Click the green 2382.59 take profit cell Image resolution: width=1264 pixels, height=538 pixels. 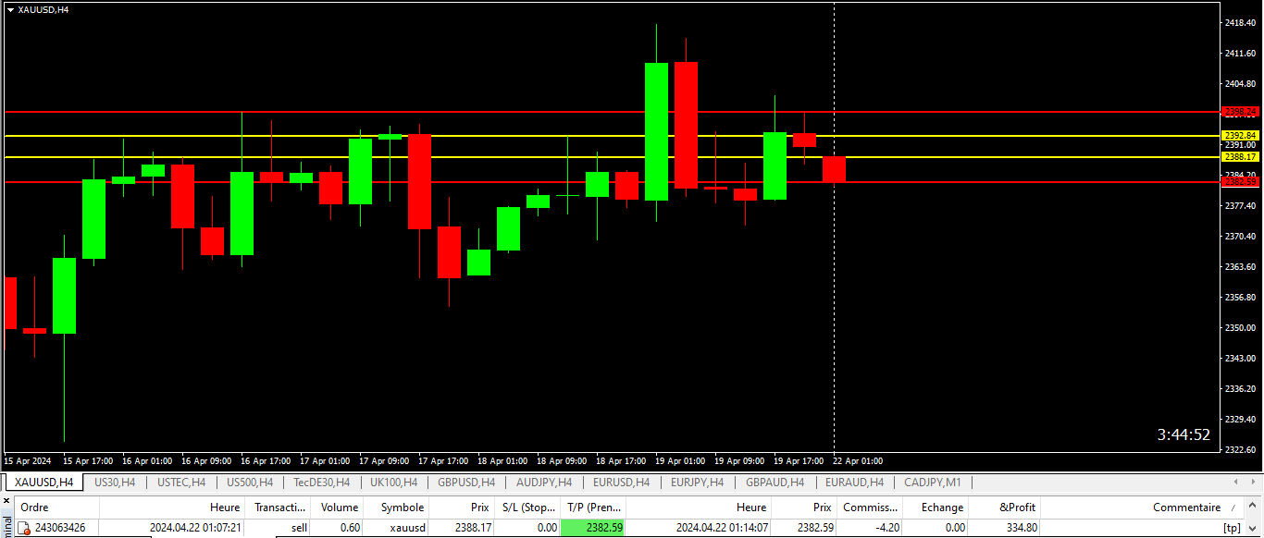[591, 528]
